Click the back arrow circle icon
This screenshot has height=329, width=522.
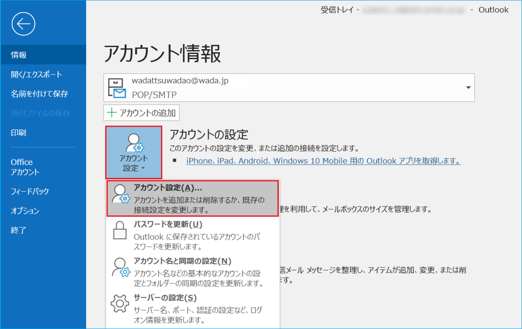[x=23, y=24]
